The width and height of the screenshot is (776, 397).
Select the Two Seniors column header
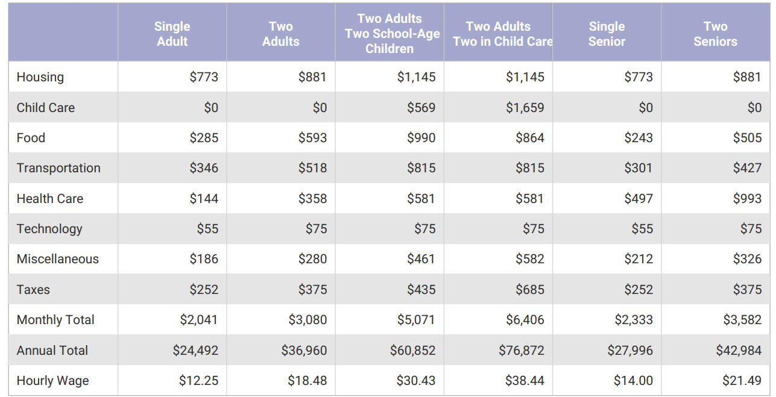[715, 34]
